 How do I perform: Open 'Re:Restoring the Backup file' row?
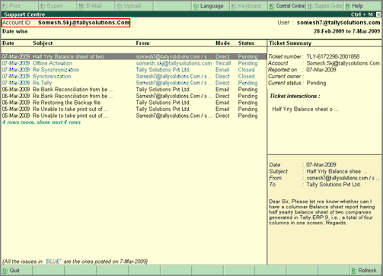133,103
